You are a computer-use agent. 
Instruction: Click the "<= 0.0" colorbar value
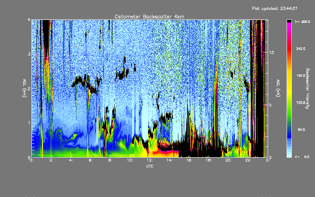302,157
